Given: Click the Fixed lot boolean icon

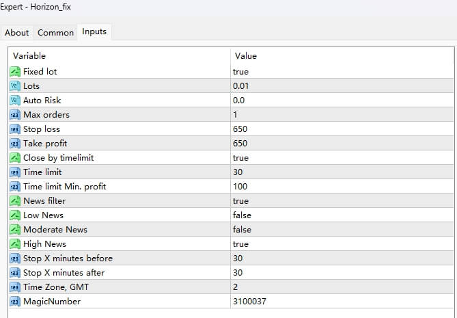Looking at the screenshot, I should tap(15, 71).
